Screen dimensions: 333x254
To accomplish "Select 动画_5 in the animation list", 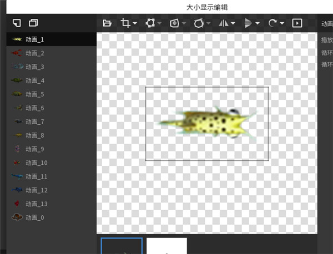I will pos(34,94).
